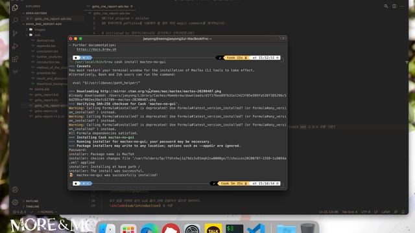Open KakaoTalk from the Dock
Image resolution: width=415 pixels, height=233 pixels.
tap(213, 228)
